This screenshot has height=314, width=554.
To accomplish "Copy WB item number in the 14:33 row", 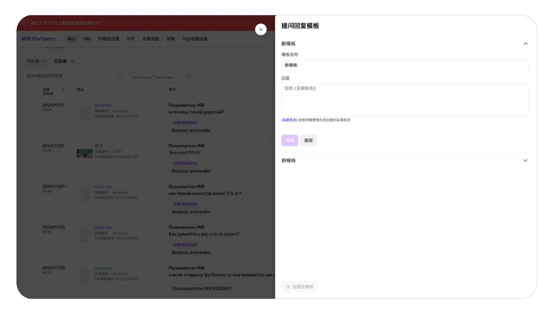I will 136,116.
